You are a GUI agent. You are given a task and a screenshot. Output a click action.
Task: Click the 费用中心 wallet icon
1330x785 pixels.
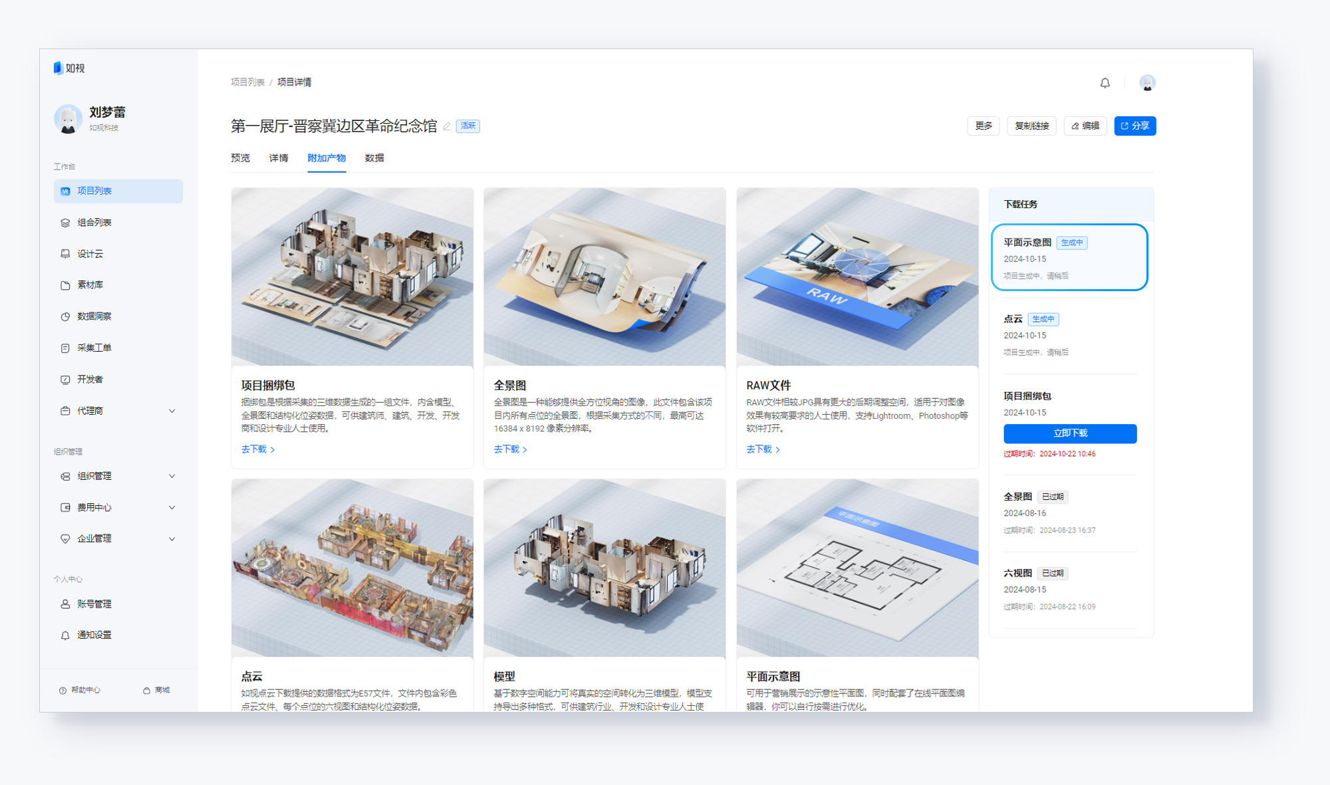click(x=65, y=507)
